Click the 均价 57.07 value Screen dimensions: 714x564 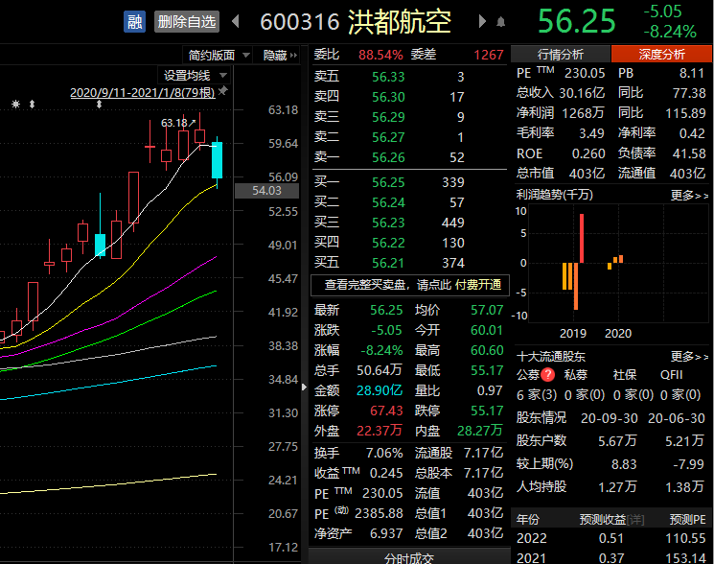click(x=487, y=310)
